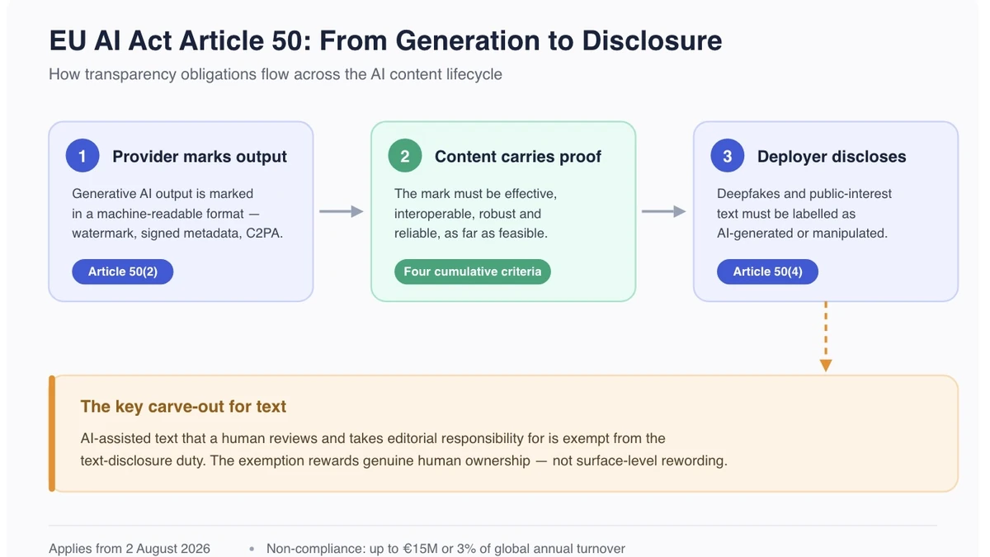This screenshot has height=557, width=990.
Task: Click the carve-out paragraph about editorial responsibility
Action: tap(404, 449)
